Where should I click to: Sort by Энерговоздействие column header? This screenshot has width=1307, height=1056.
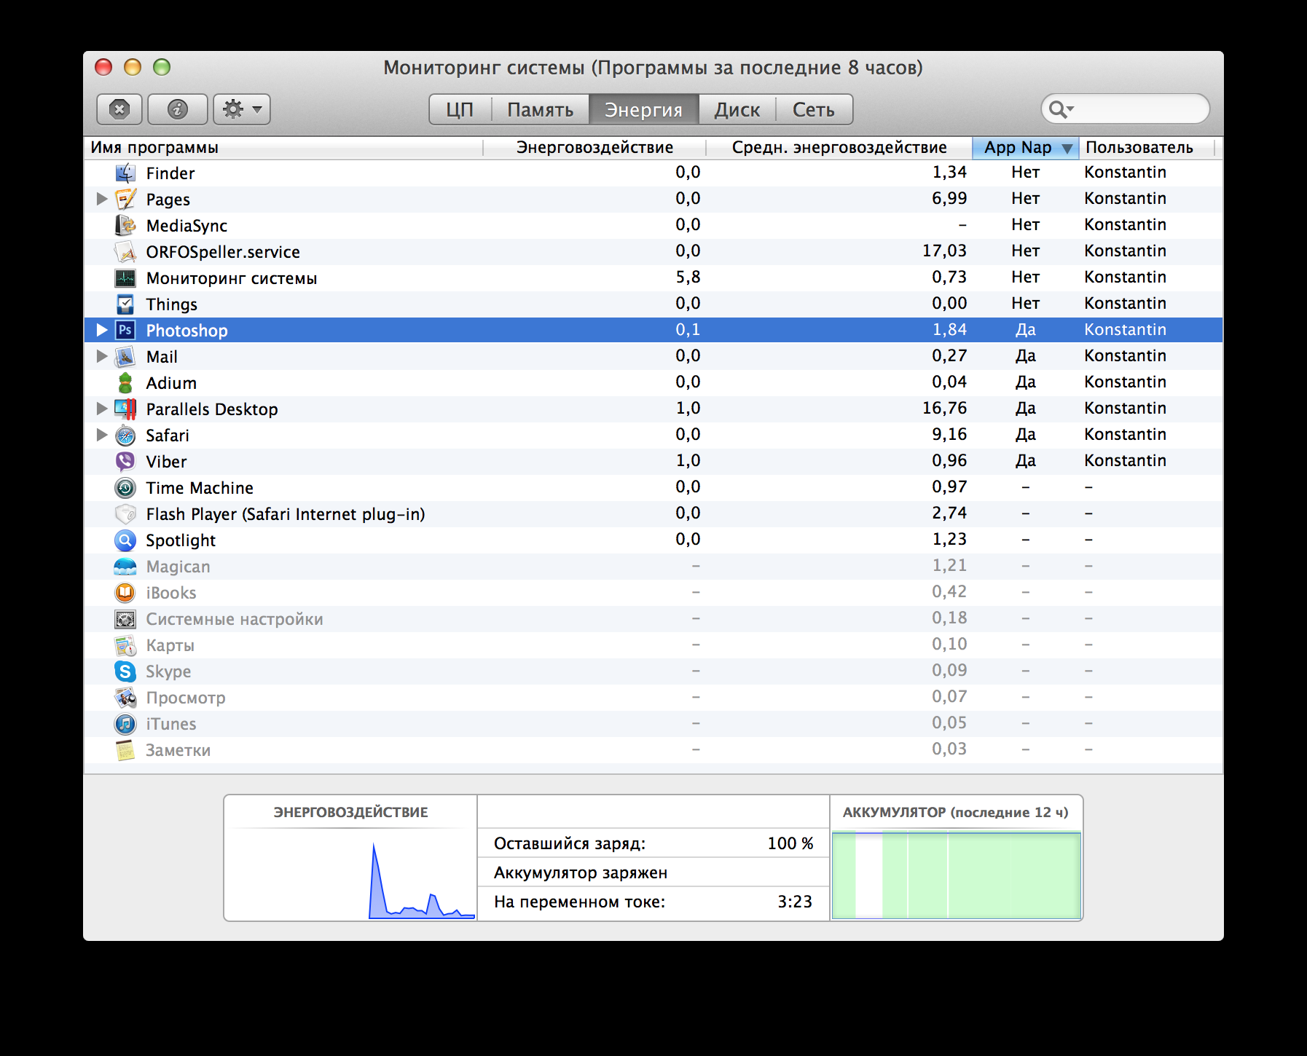coord(594,147)
